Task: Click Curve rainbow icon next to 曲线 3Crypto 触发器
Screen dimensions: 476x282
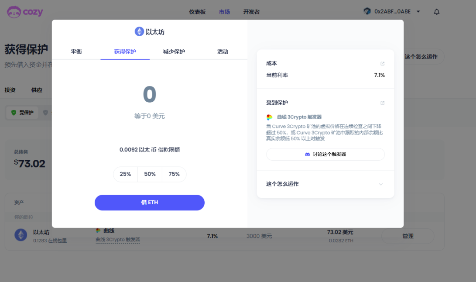Action: tap(269, 117)
